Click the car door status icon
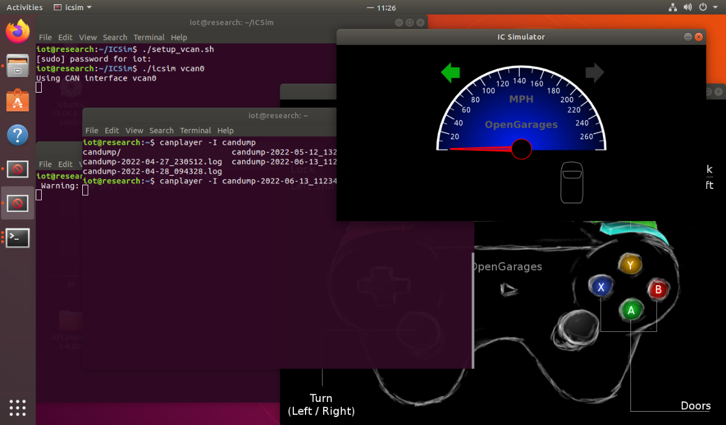 click(572, 182)
